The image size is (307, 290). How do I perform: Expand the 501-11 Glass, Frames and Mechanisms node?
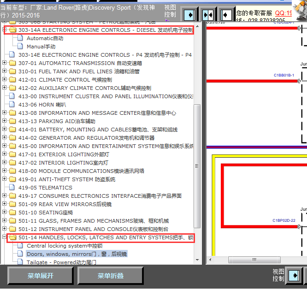(4, 220)
